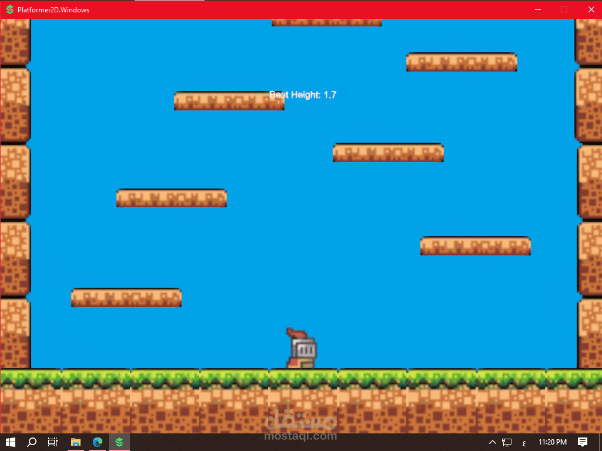Launch File Explorer from the taskbar

(x=76, y=442)
